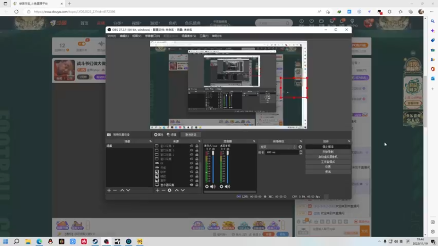The width and height of the screenshot is (438, 246).
Task: Mute the 桌面音频 speaker icon
Action: point(227,186)
